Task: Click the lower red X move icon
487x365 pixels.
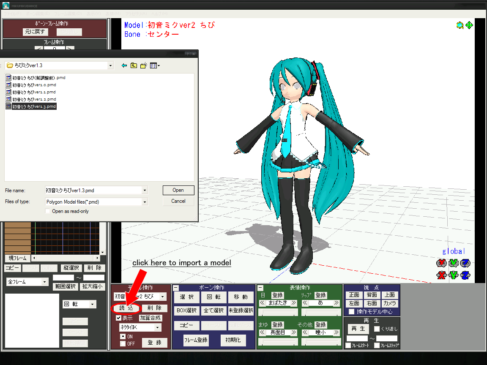Action: (441, 275)
